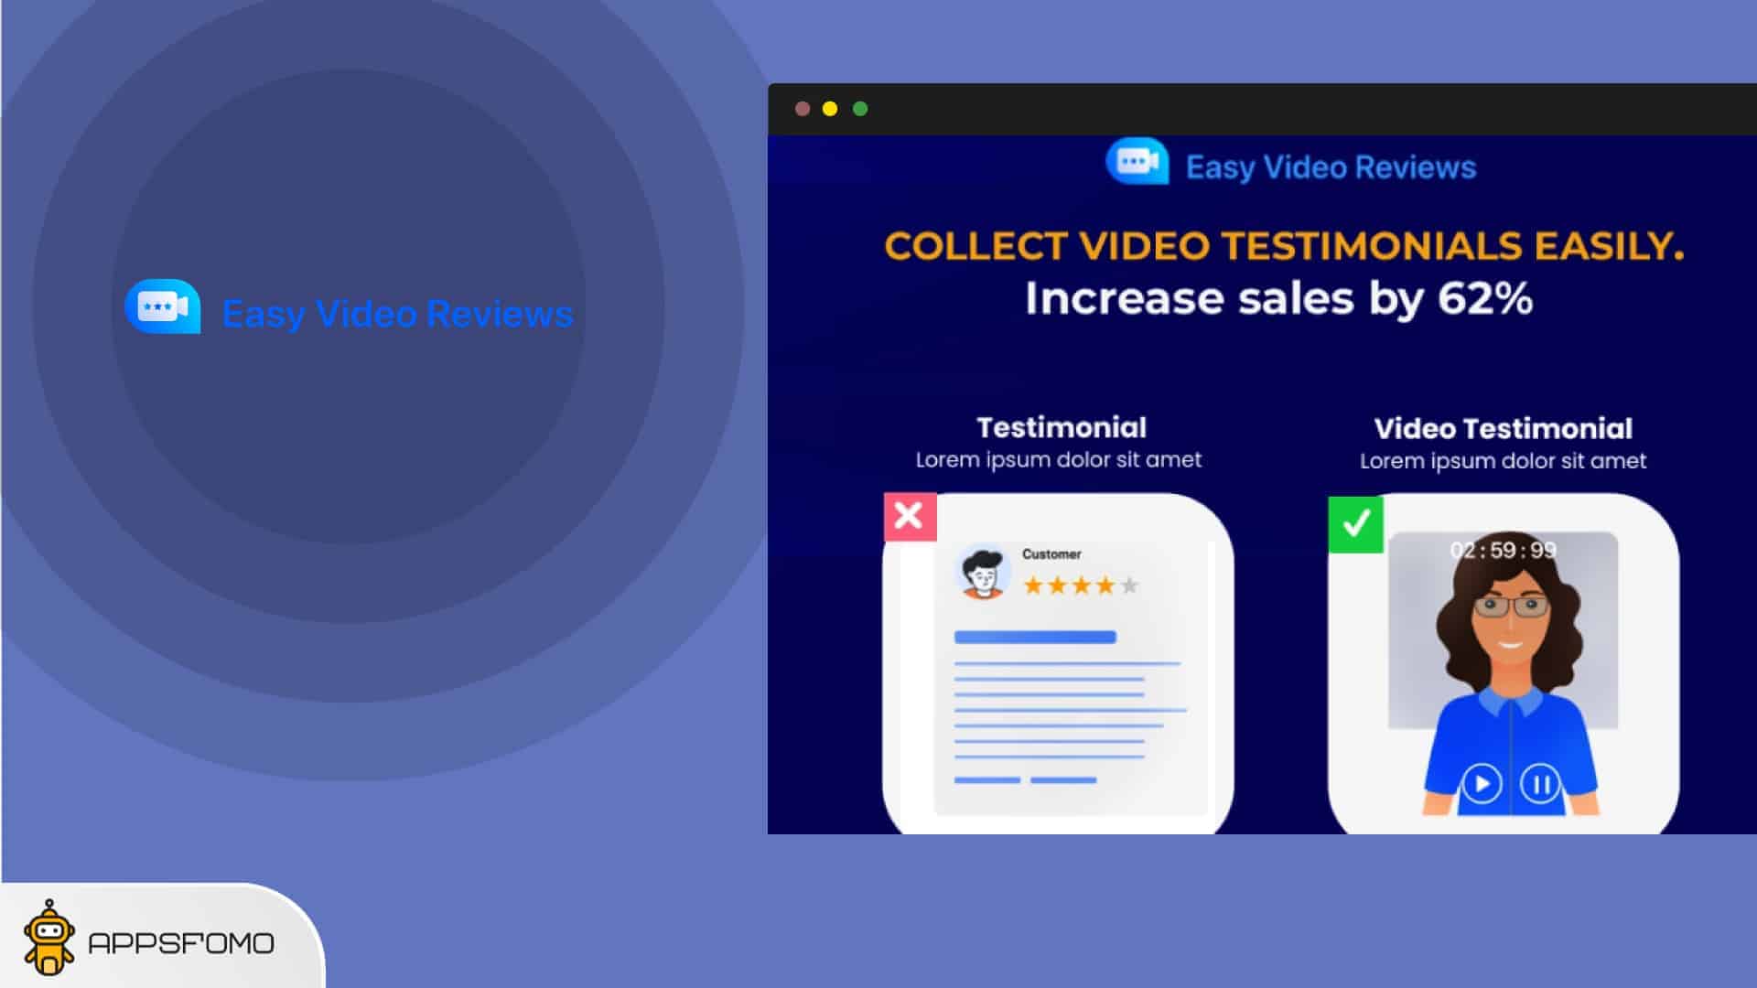Click the first gold star rating
This screenshot has height=988, width=1757.
[x=1033, y=585]
